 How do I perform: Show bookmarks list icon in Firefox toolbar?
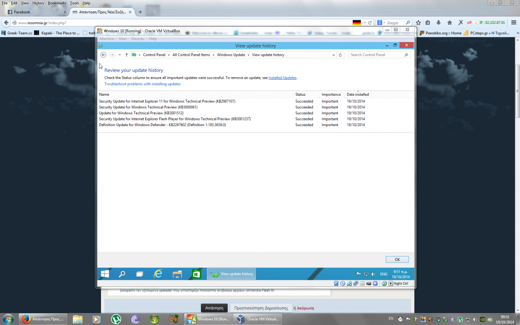[x=428, y=23]
